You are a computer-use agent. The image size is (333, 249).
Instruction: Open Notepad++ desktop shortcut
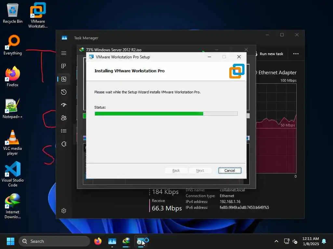[x=13, y=109]
